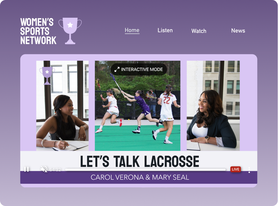Go to the Home tab
The width and height of the screenshot is (278, 206).
click(132, 30)
